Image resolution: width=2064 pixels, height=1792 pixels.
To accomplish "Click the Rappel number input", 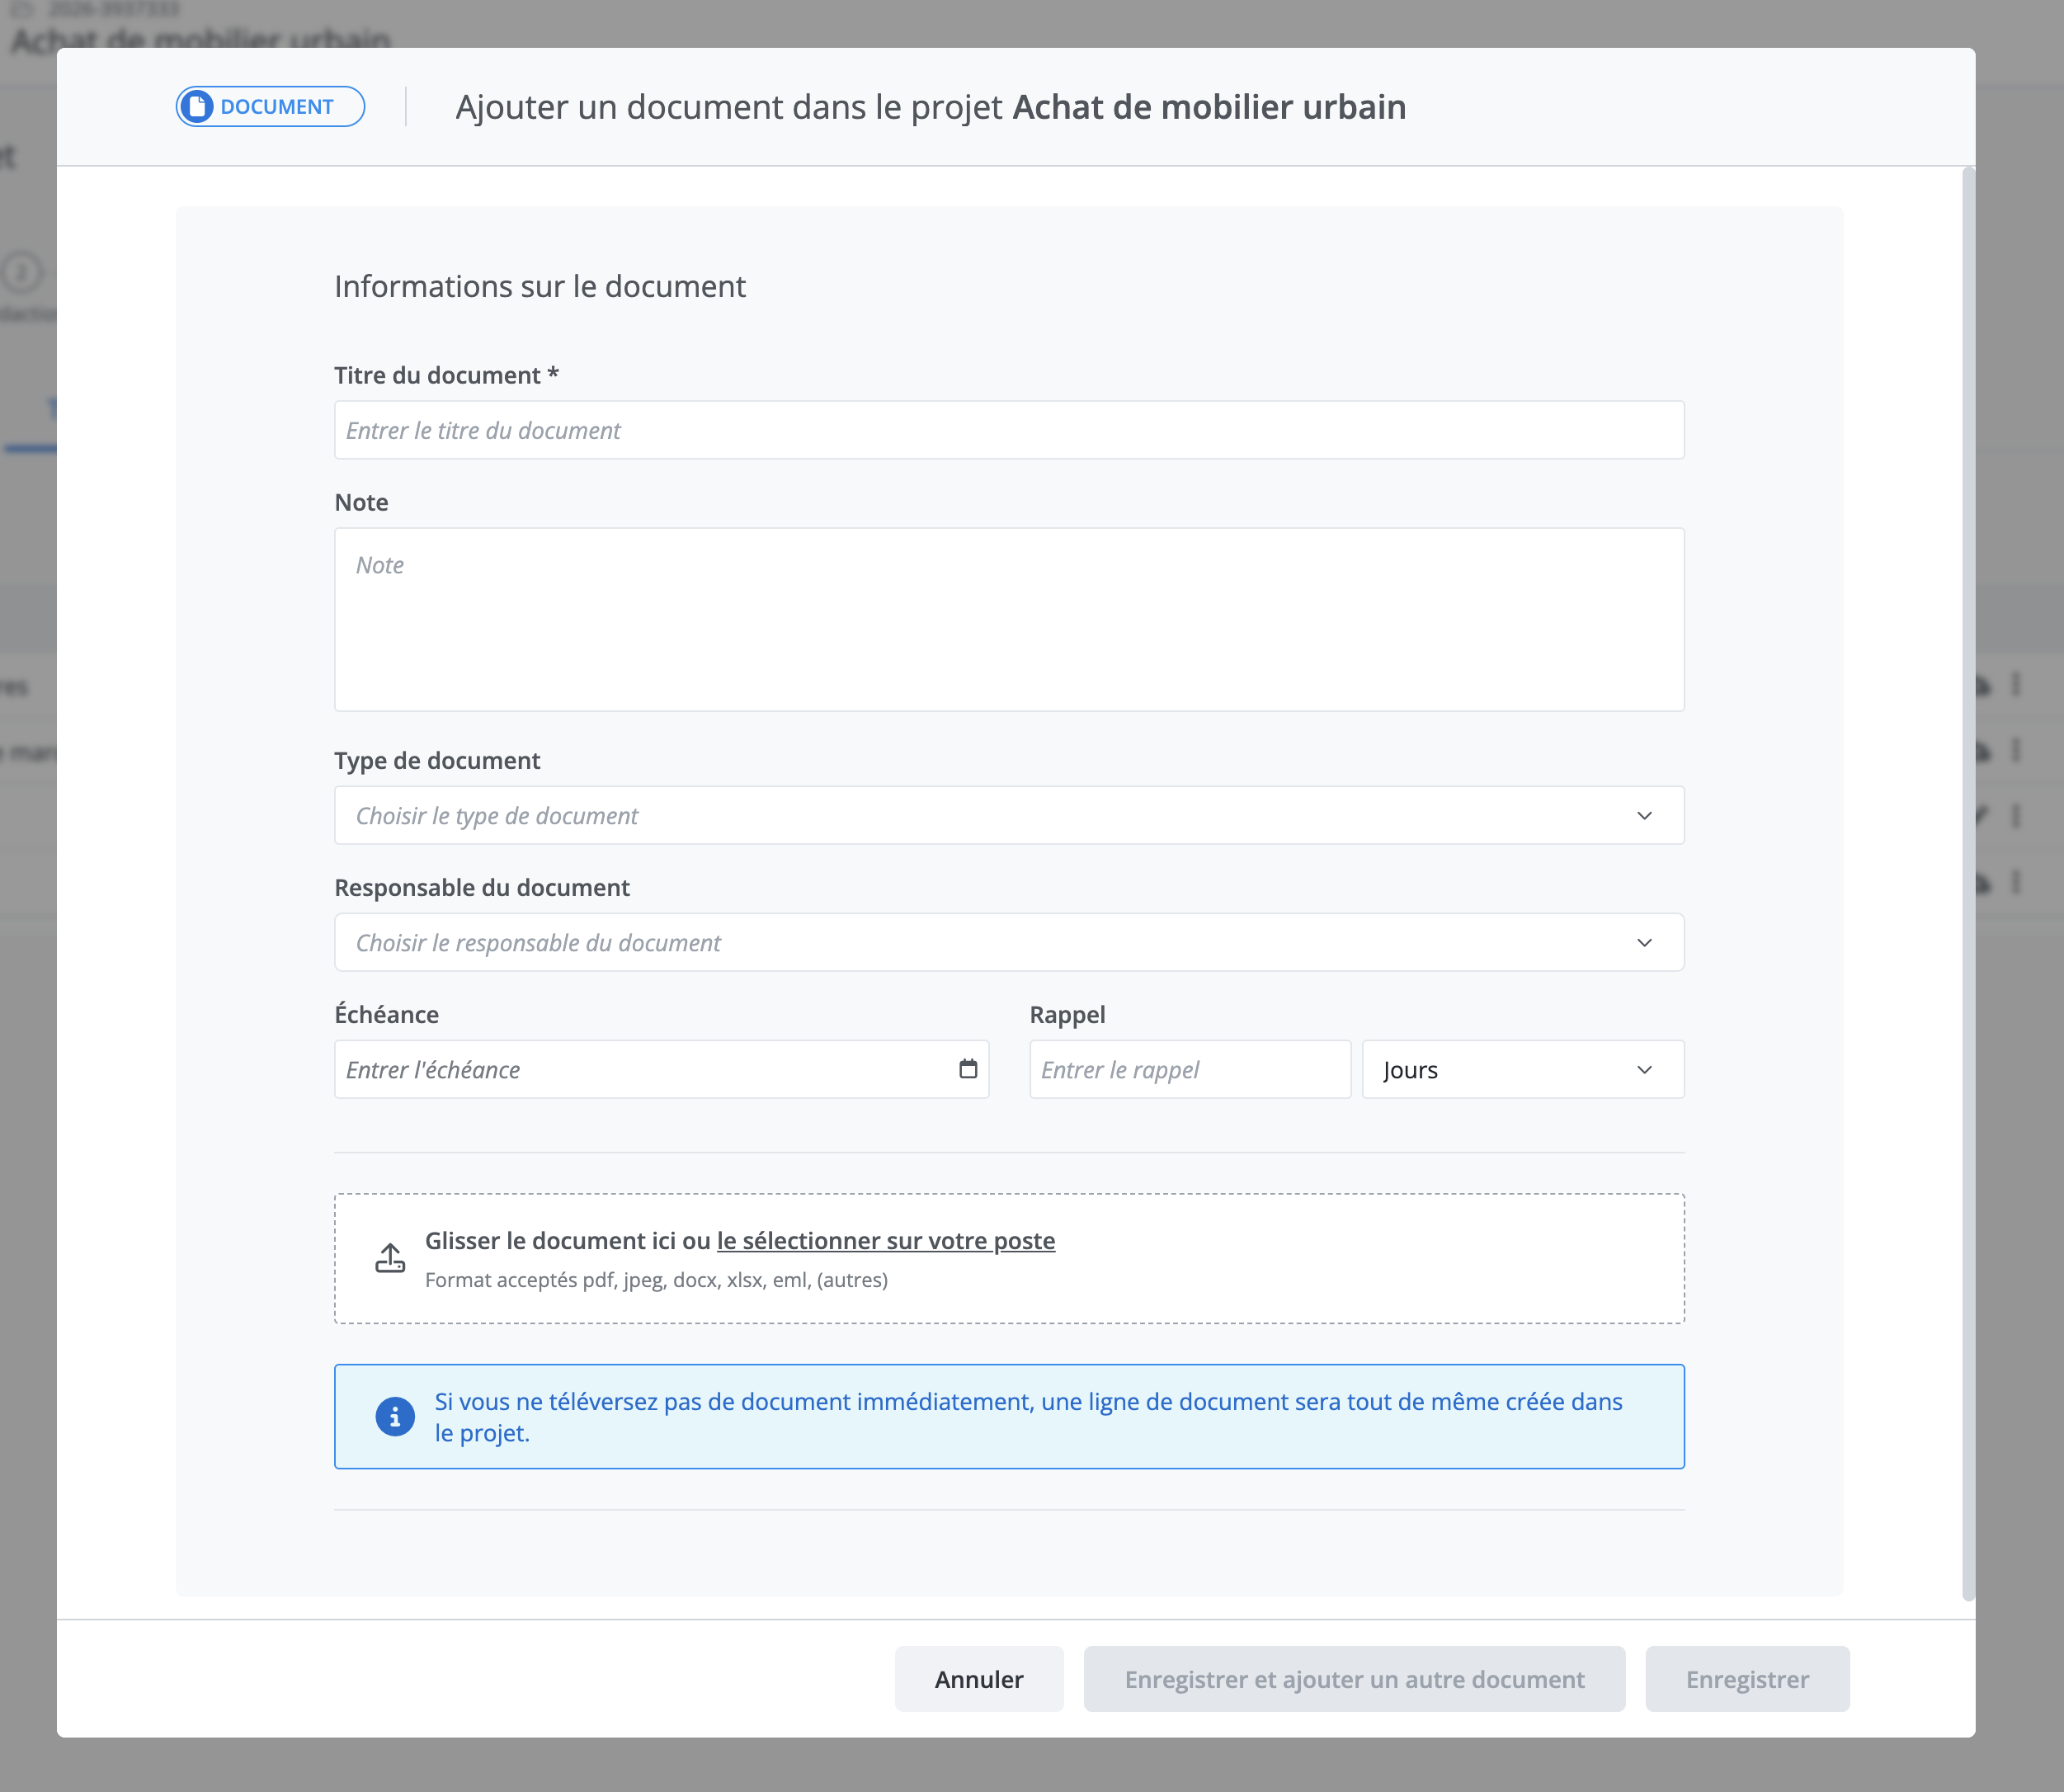I will pos(1190,1069).
